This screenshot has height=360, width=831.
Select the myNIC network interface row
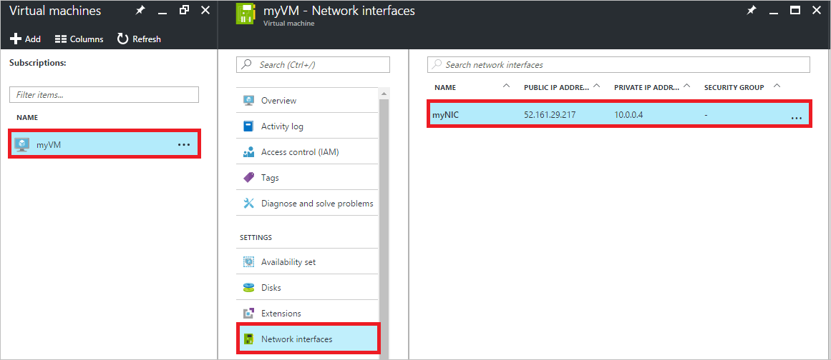(619, 115)
